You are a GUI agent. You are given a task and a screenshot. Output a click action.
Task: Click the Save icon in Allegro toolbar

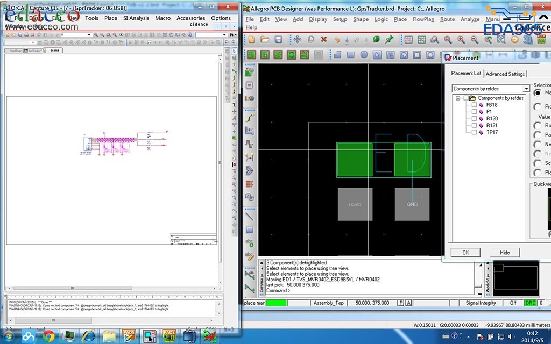(x=278, y=40)
